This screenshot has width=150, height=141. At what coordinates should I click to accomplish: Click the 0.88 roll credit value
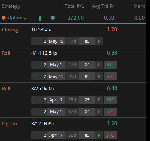pos(112,53)
